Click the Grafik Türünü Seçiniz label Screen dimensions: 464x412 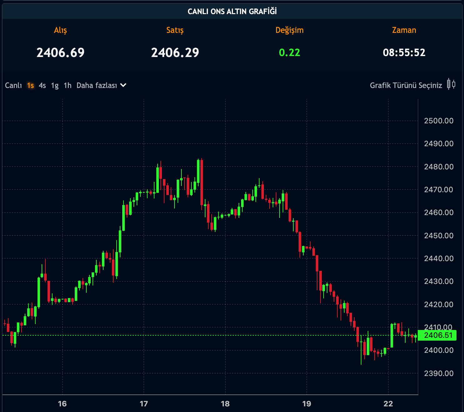[x=406, y=85]
